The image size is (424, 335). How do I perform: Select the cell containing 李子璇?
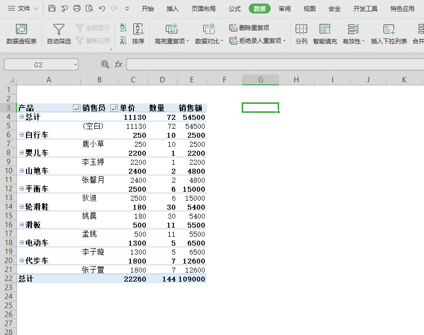99,252
